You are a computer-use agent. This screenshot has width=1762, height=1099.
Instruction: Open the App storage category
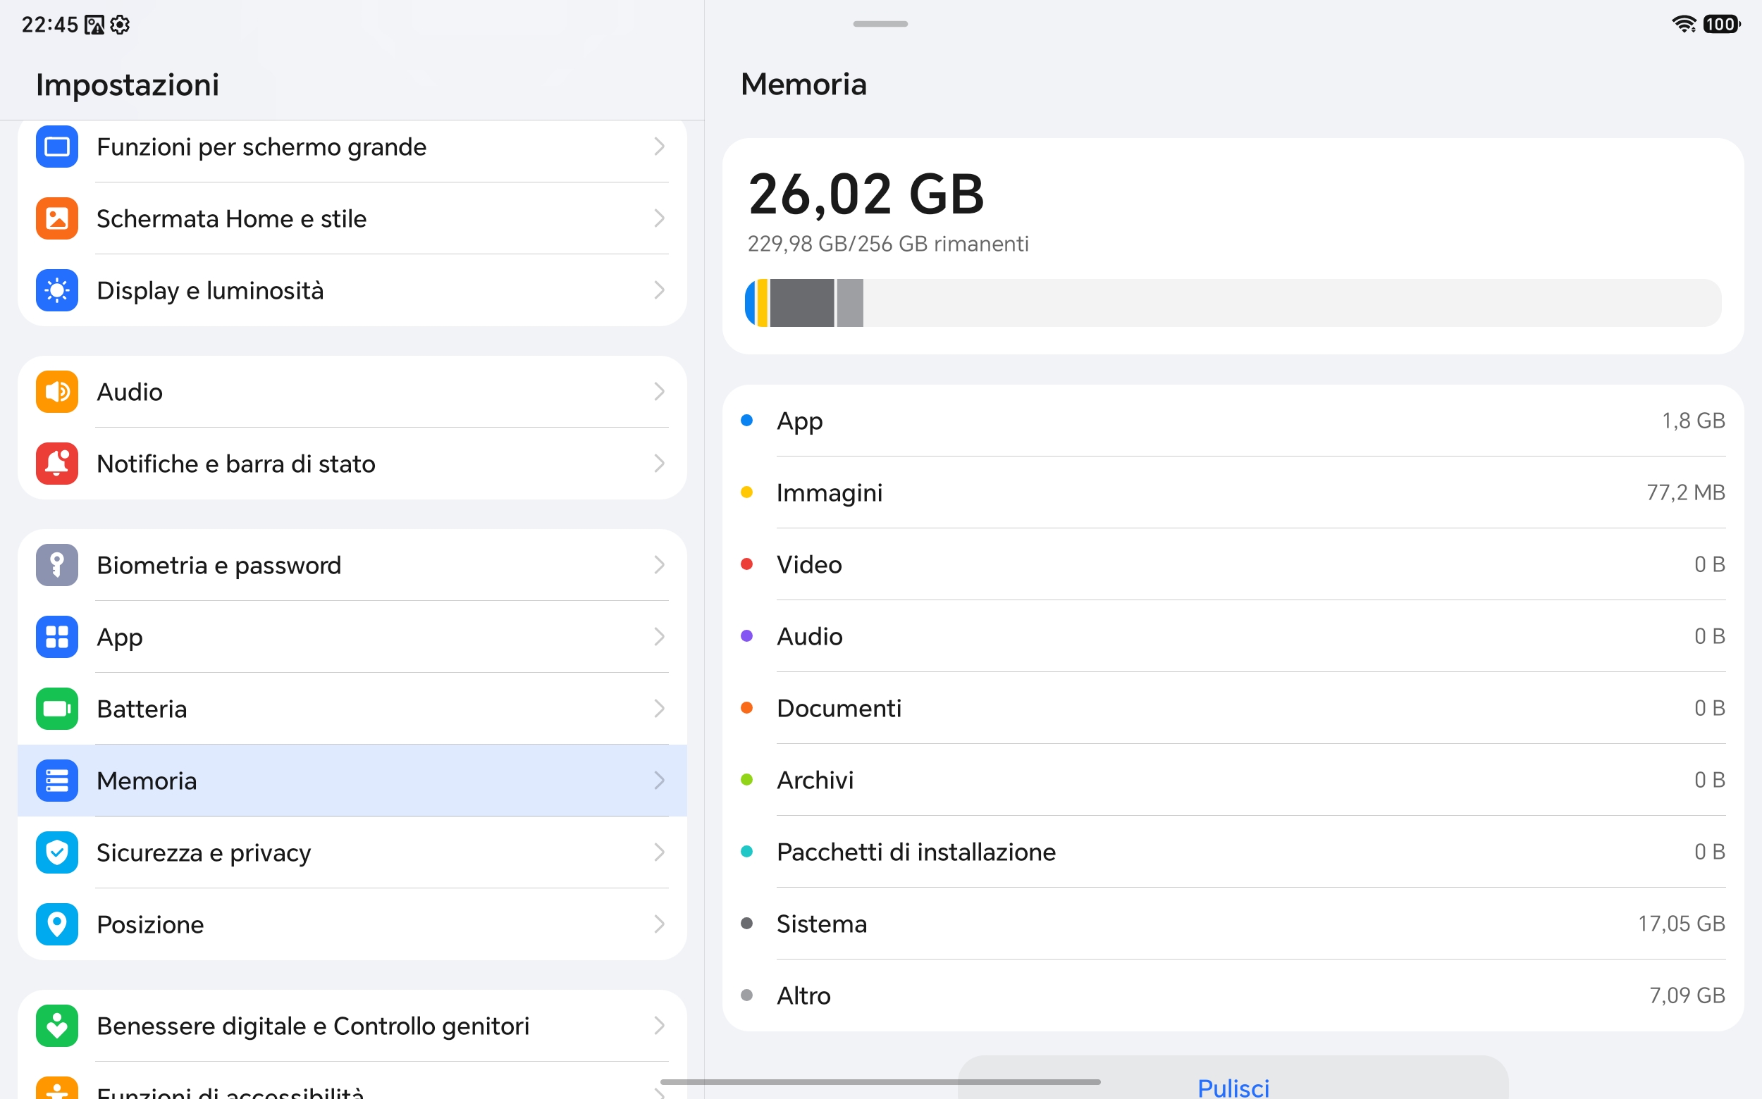(x=1233, y=421)
